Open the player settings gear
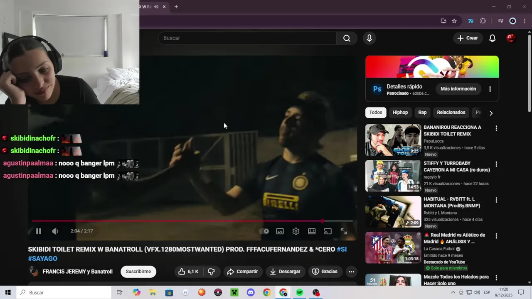Image resolution: width=532 pixels, height=299 pixels. point(296,231)
